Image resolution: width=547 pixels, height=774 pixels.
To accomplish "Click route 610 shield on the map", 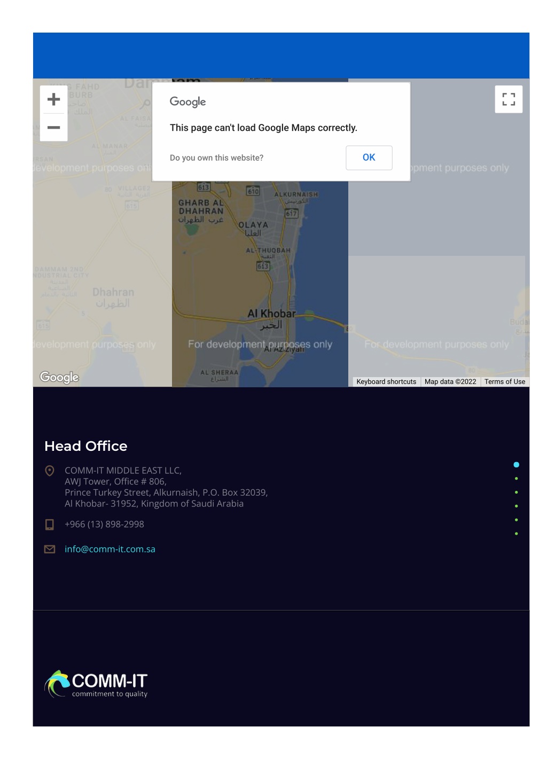I will 253,191.
